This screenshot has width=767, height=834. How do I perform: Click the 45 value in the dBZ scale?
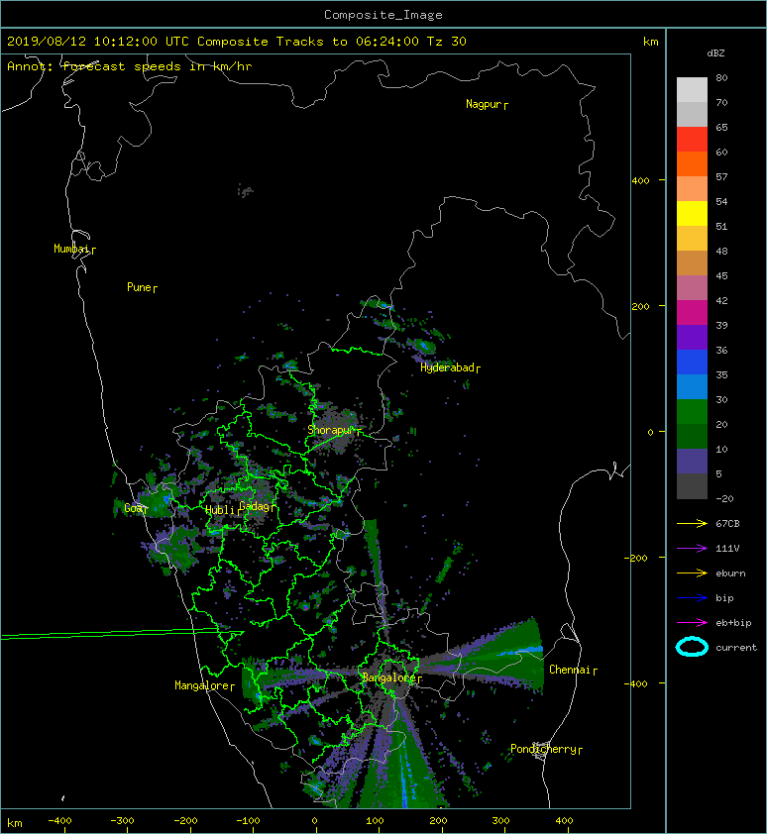[721, 275]
